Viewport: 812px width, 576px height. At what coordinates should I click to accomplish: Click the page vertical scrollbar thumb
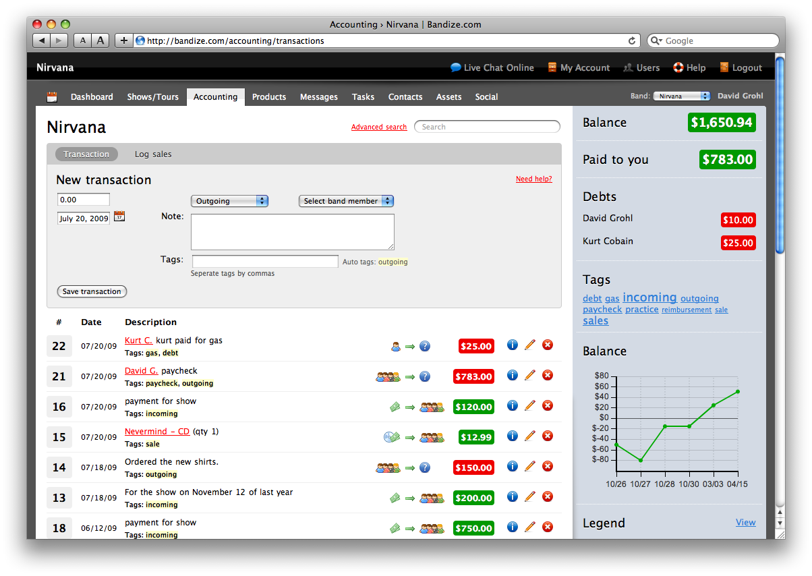click(780, 155)
